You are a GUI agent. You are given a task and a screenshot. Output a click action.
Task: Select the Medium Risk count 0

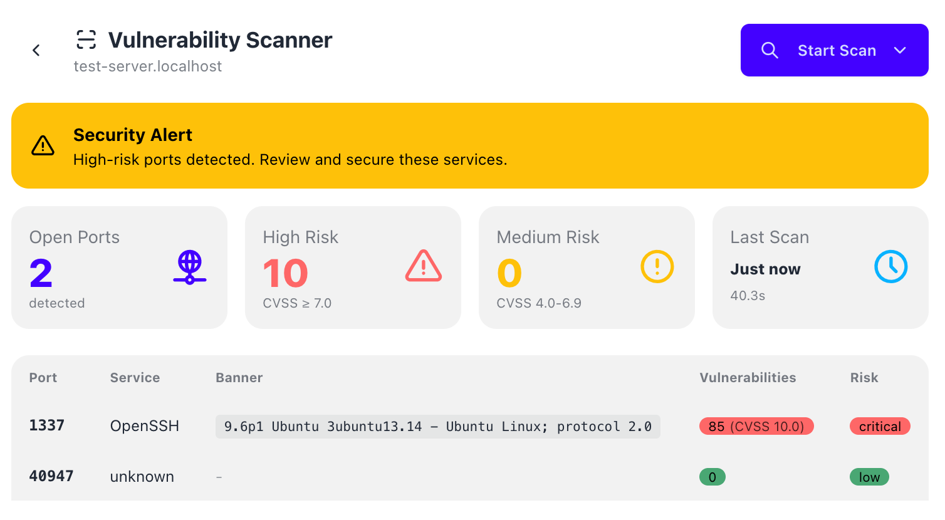click(509, 273)
